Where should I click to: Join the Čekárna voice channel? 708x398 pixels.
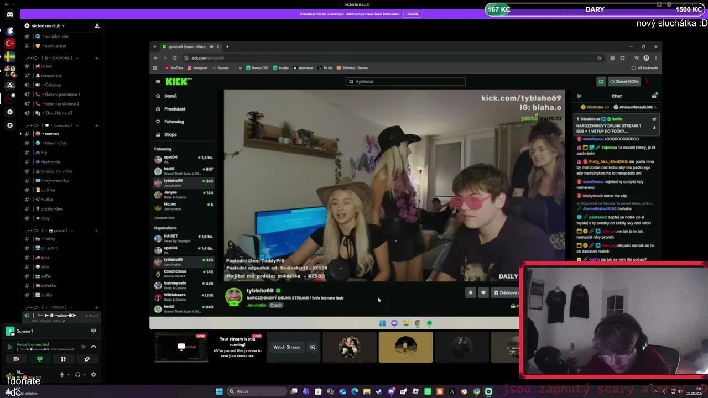click(61, 85)
